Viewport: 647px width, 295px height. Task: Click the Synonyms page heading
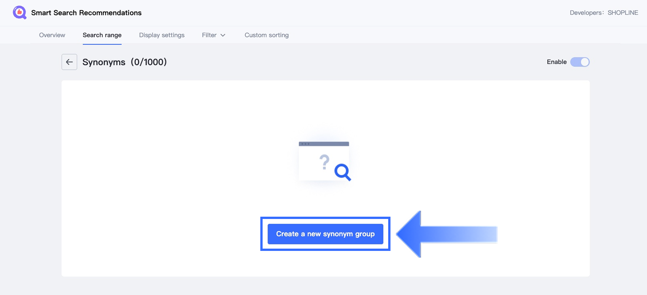point(104,62)
